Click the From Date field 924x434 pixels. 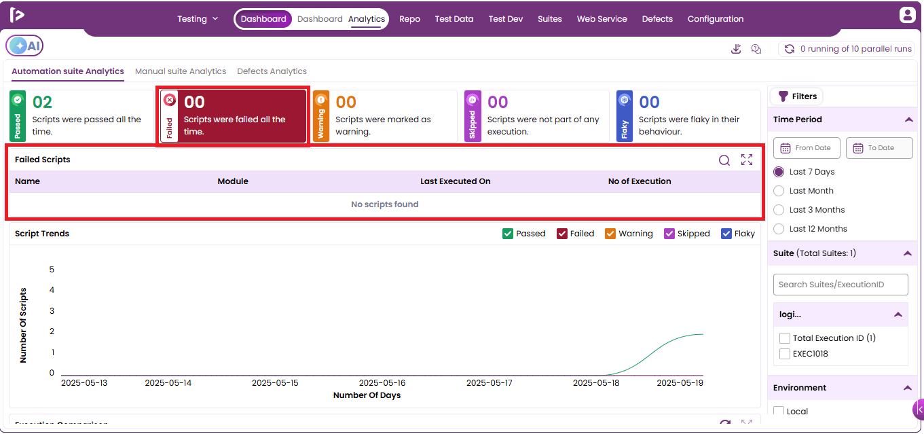click(807, 148)
